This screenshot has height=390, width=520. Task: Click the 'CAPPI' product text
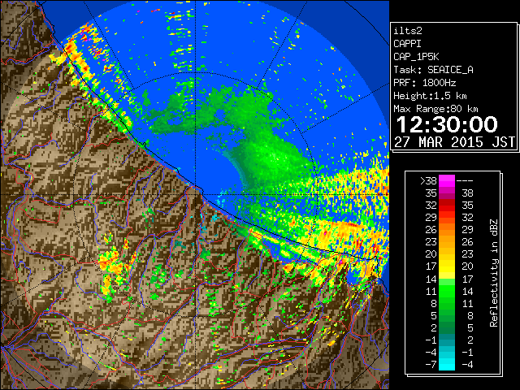pos(407,44)
